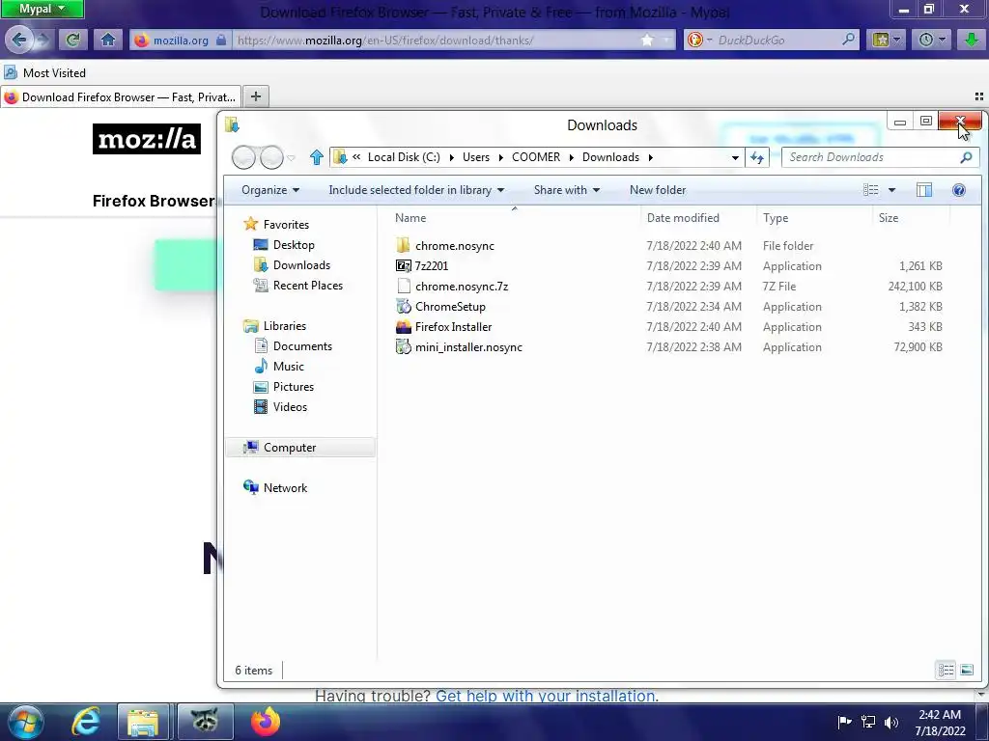Open Mypal raccoon taskbar button

point(205,722)
